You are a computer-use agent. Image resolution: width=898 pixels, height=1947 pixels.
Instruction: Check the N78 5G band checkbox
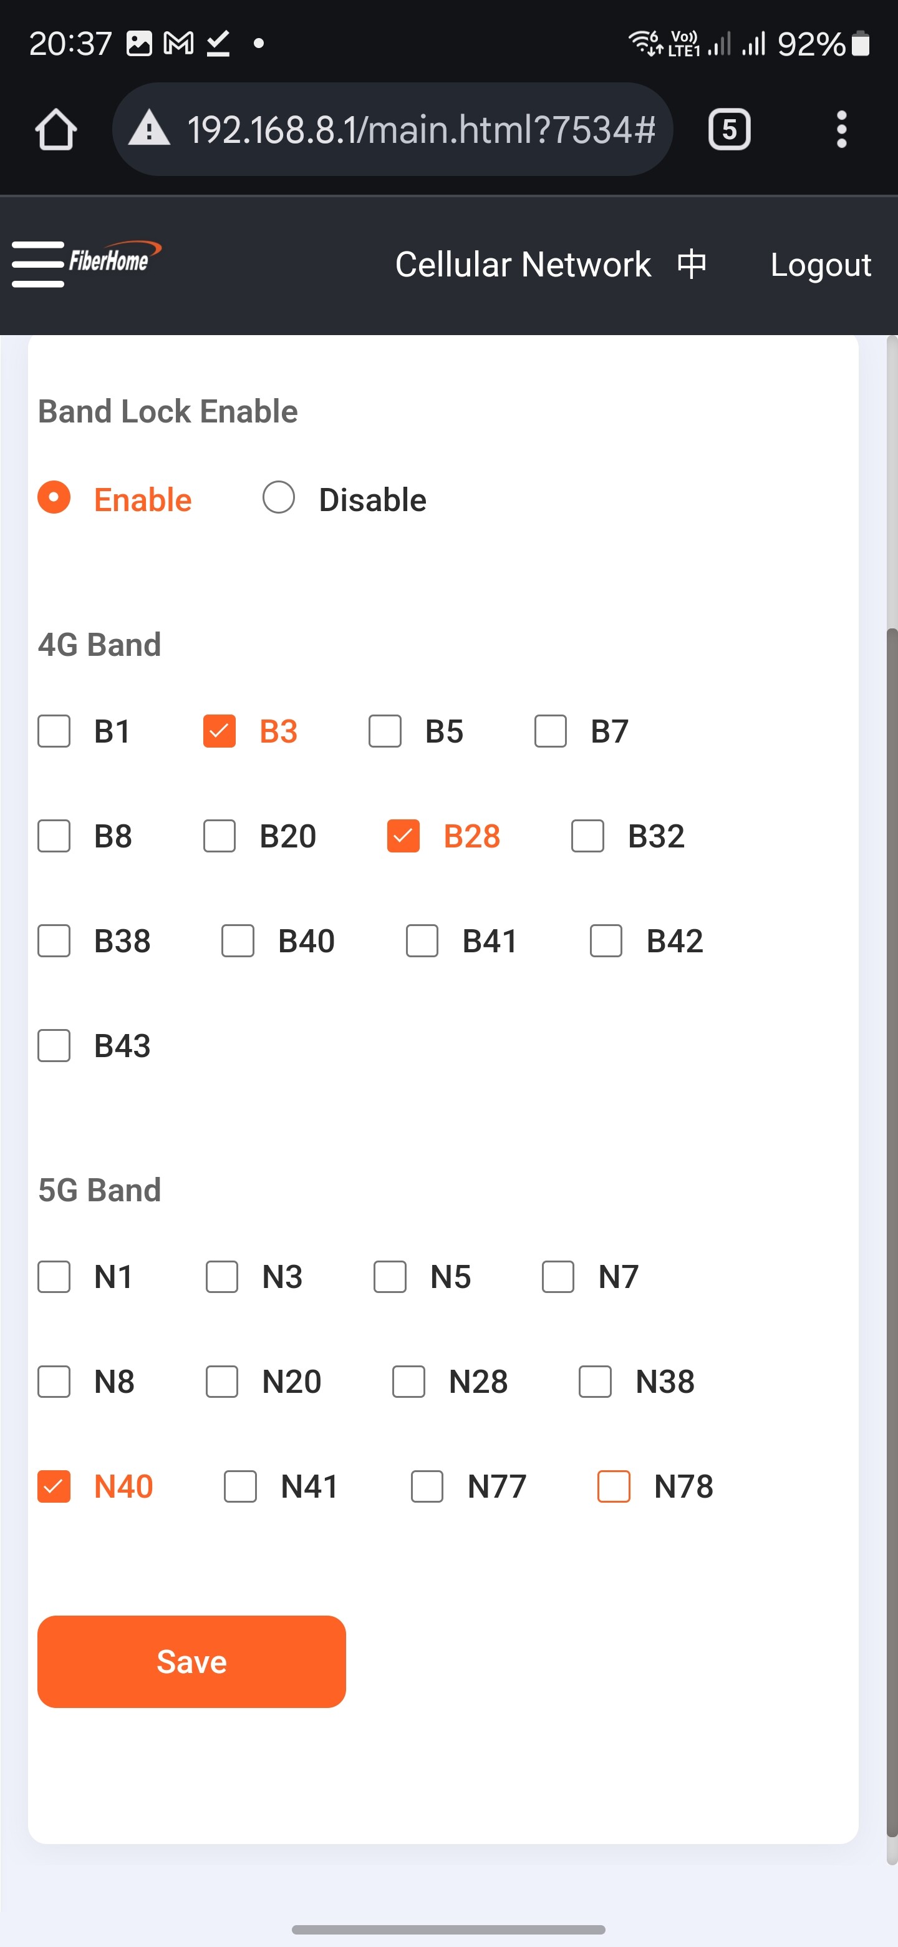[x=614, y=1486]
